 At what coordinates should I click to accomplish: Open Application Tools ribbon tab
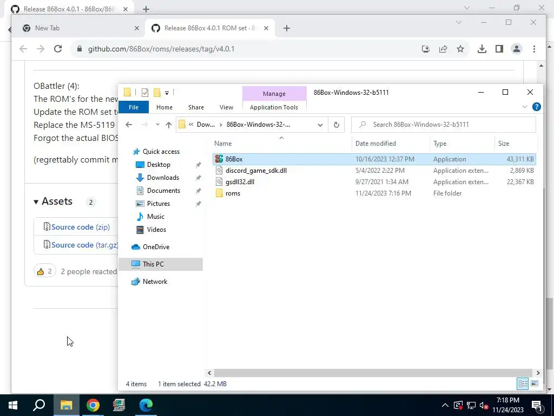pyautogui.click(x=274, y=107)
